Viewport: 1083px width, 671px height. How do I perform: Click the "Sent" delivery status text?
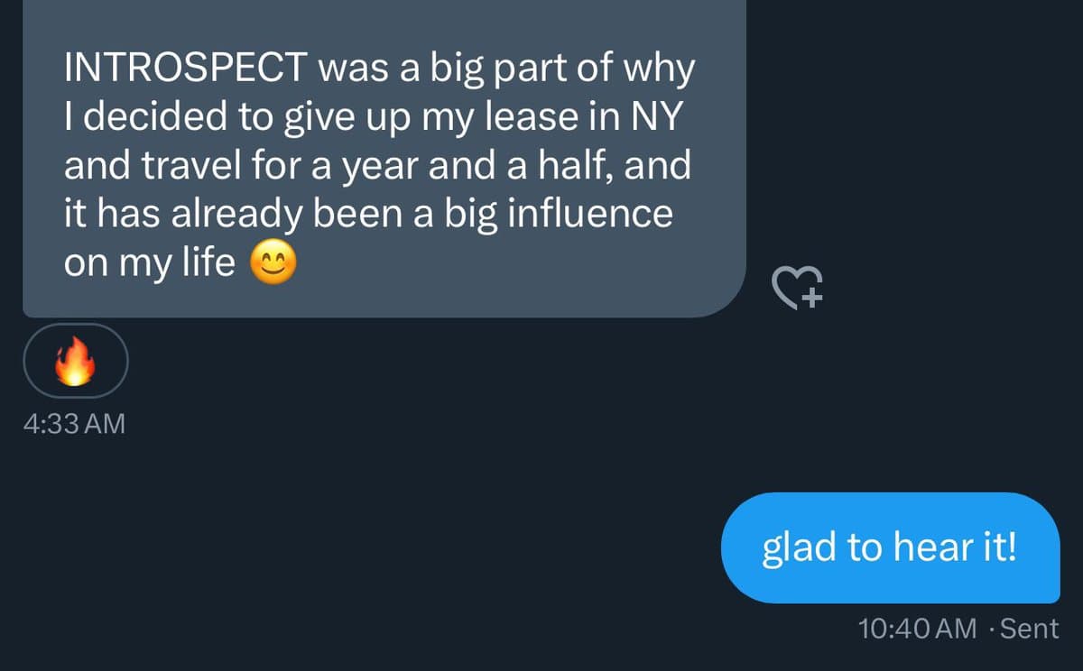(x=1030, y=629)
